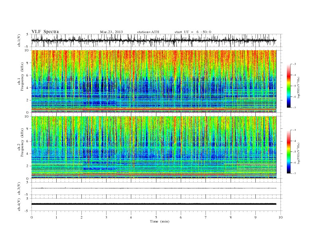This screenshot has width=316, height=244.
Task: Click time axis tick label "1"
Action: [56, 217]
